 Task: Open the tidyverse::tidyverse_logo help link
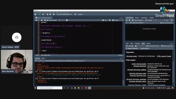tap(138, 76)
